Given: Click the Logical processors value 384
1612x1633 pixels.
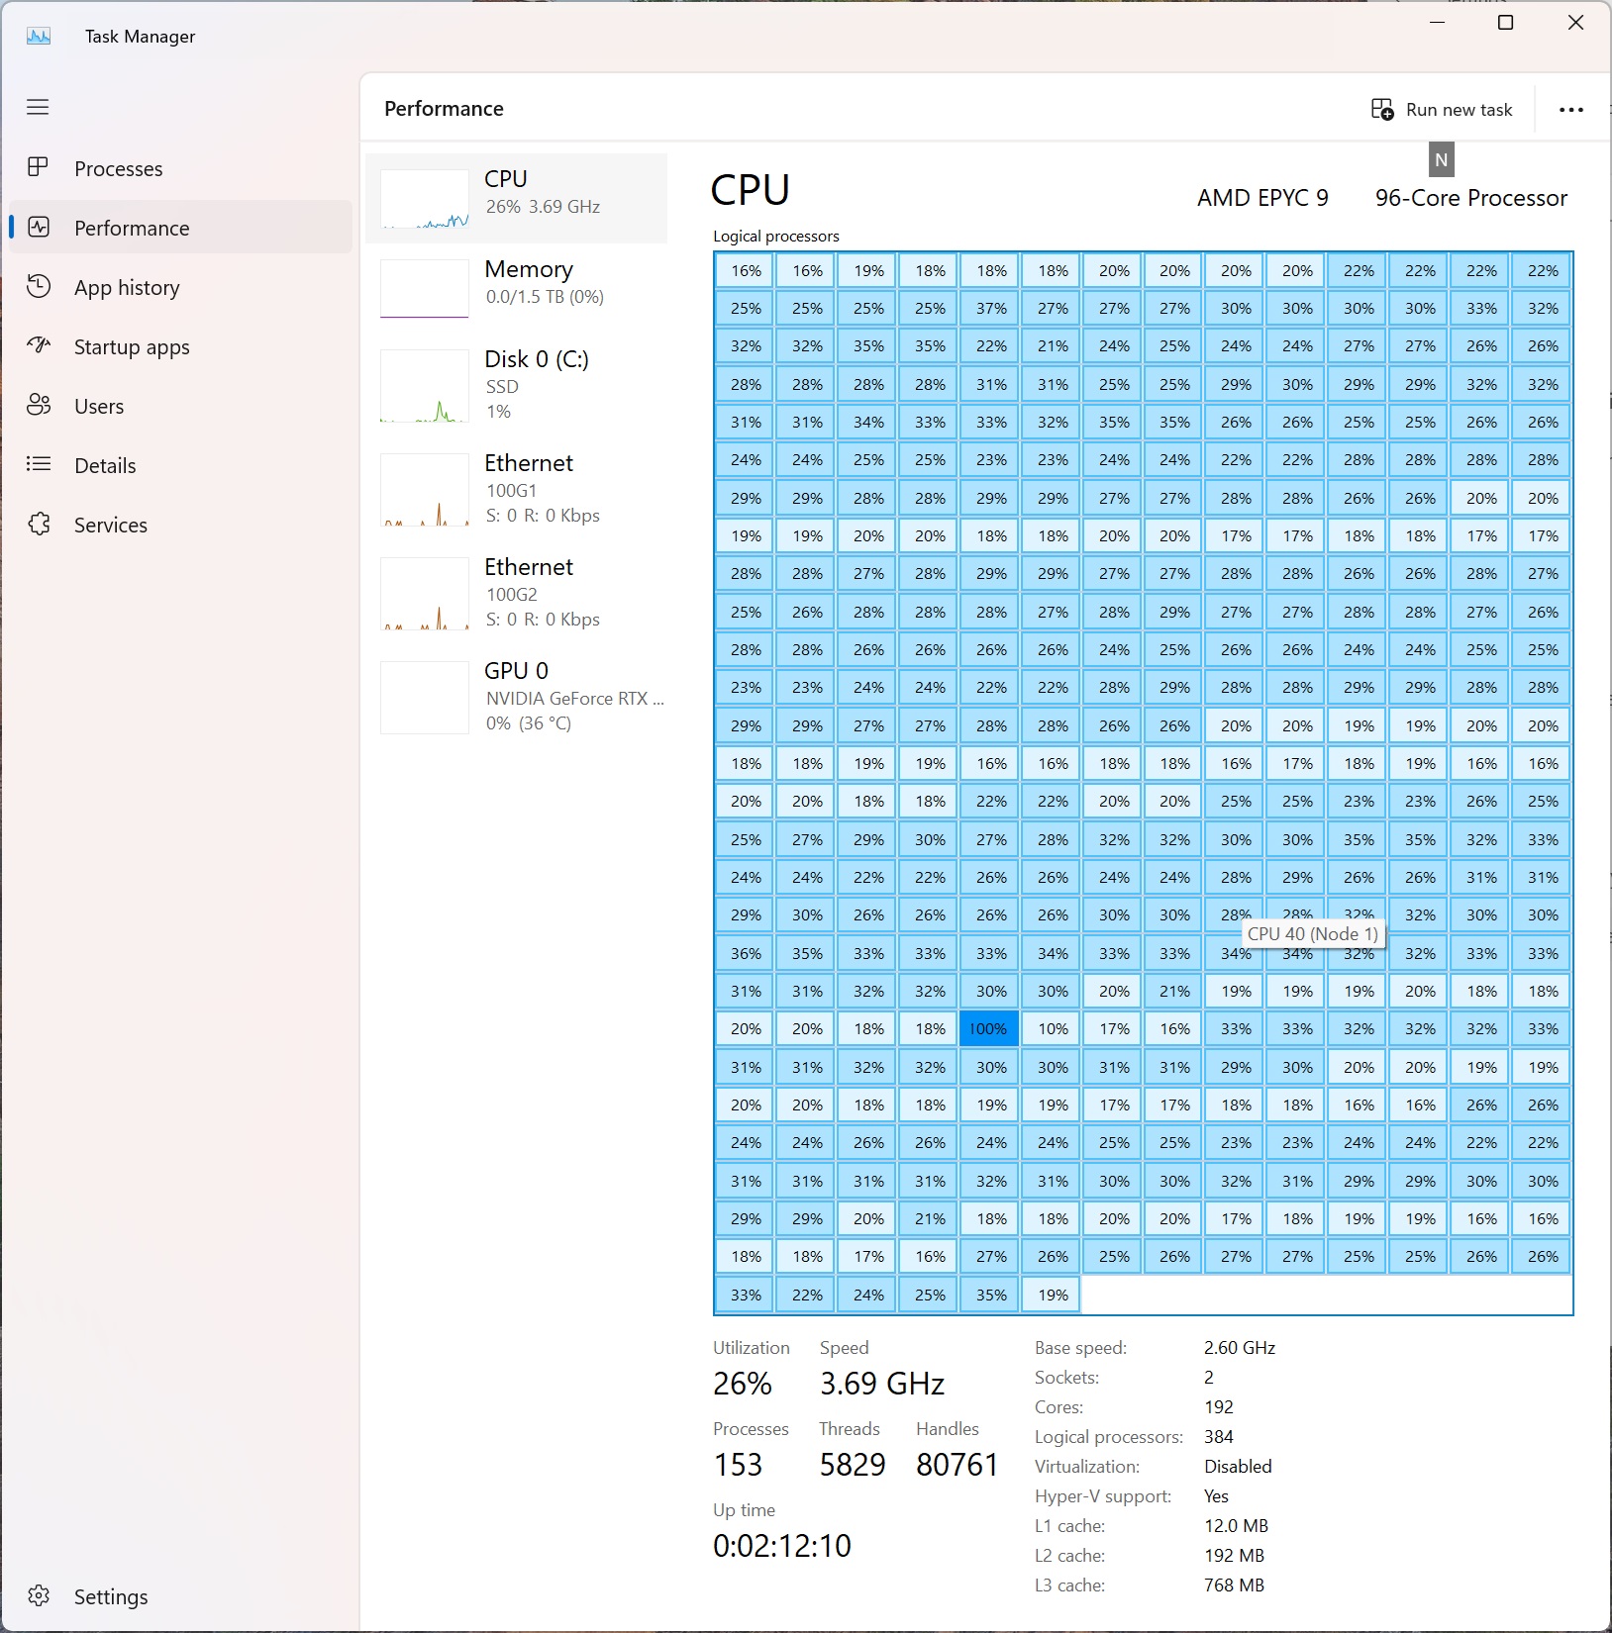Looking at the screenshot, I should tap(1219, 1437).
